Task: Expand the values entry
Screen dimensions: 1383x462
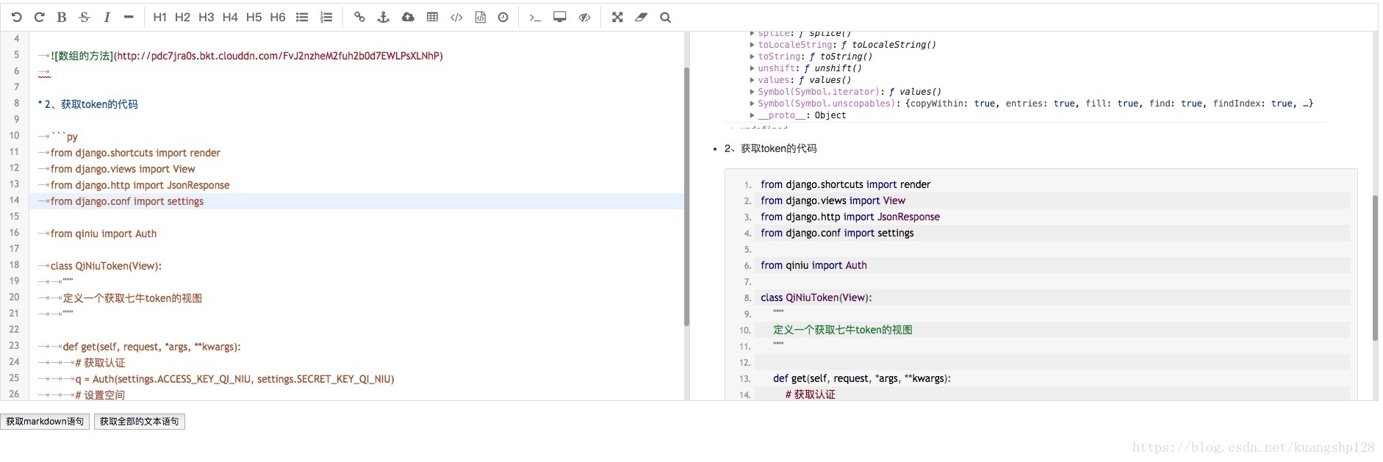Action: point(752,80)
